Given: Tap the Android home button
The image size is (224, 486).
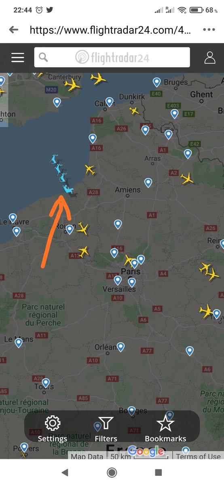Looking at the screenshot, I should pos(112,472).
